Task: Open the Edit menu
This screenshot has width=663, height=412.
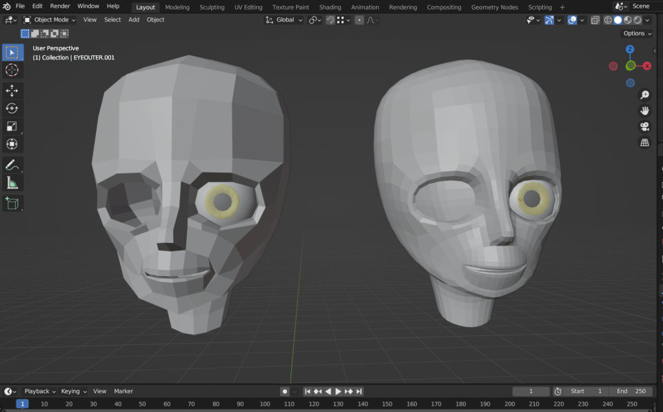Action: (37, 6)
